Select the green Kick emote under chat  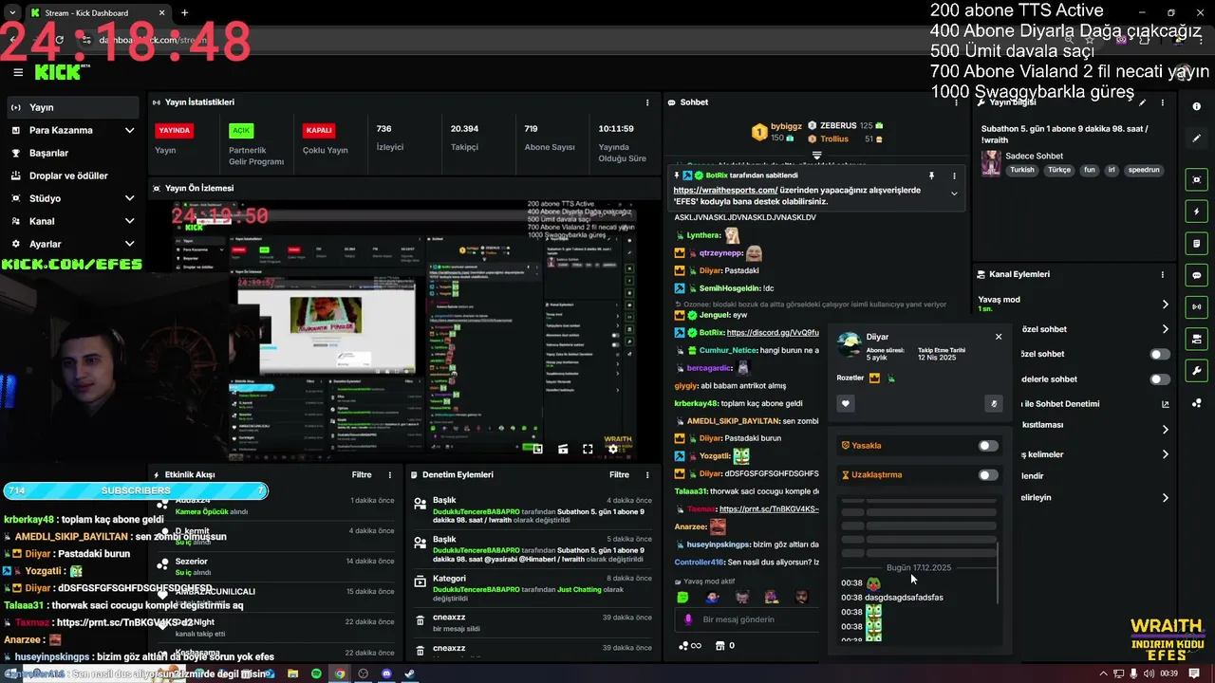coord(682,597)
